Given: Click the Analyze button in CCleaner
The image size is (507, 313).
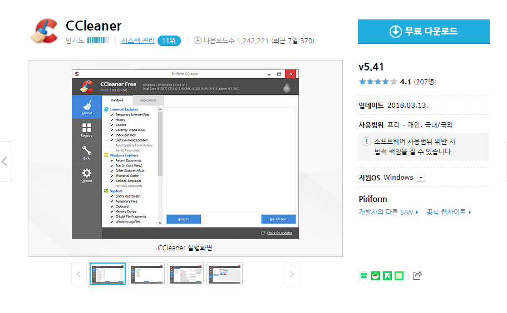Looking at the screenshot, I should pos(184,219).
